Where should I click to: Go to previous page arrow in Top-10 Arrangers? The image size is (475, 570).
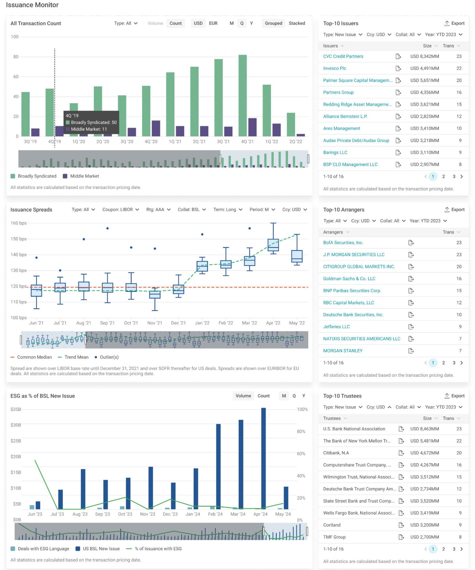[x=425, y=363]
